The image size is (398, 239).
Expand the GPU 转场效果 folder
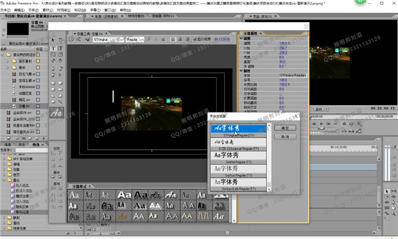coord(4,159)
